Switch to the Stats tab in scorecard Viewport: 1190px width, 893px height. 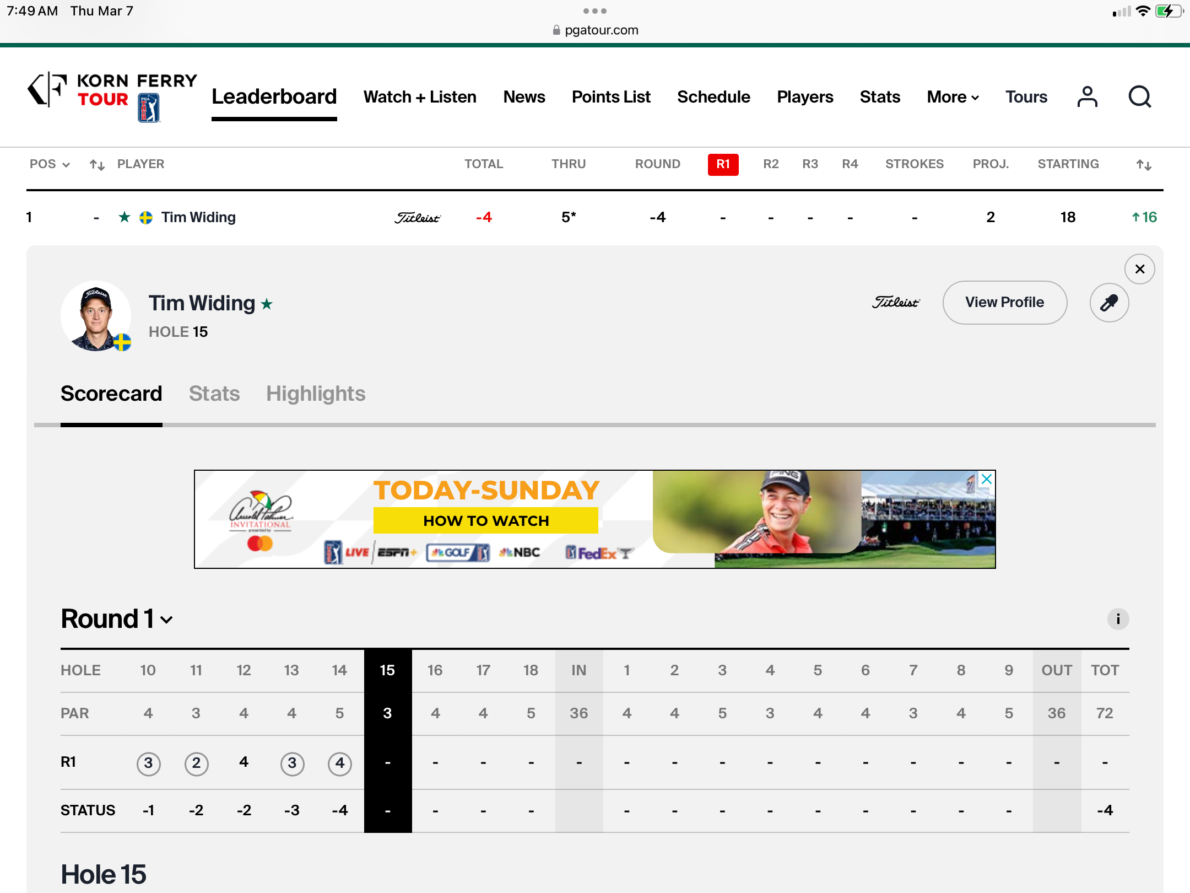click(x=214, y=394)
